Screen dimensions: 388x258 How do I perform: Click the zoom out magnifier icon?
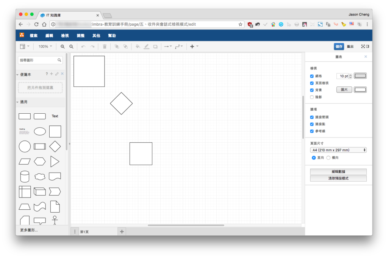[71, 46]
